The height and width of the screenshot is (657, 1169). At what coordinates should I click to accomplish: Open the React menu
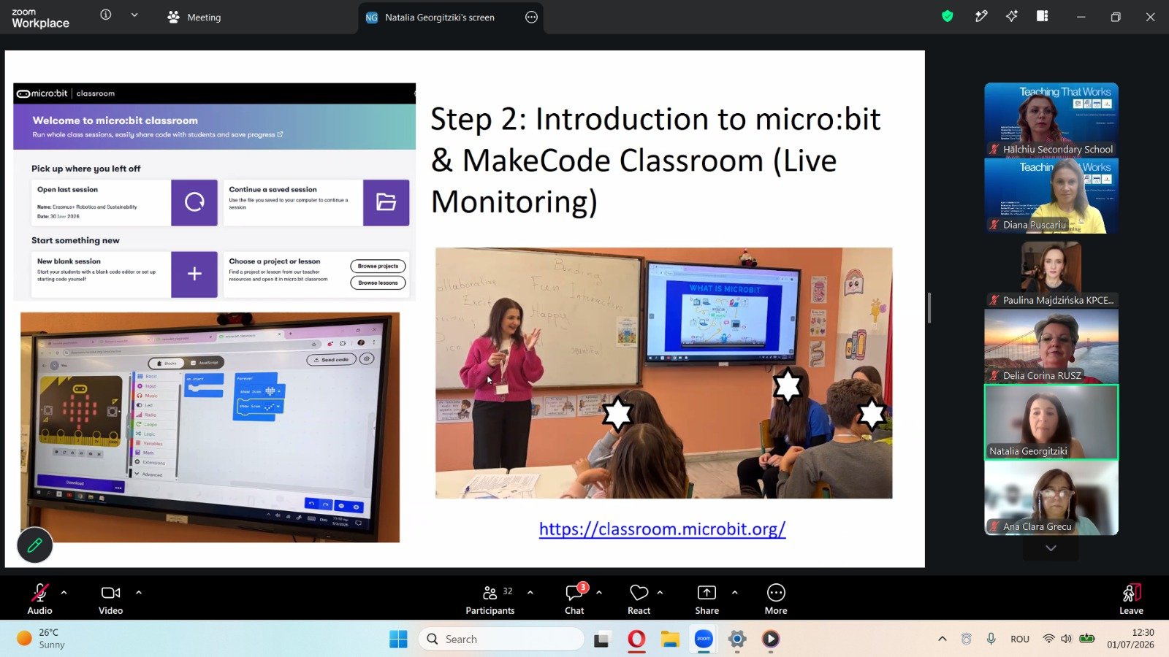639,599
